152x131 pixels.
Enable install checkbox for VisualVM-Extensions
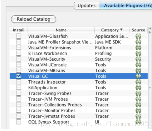tap(19, 47)
